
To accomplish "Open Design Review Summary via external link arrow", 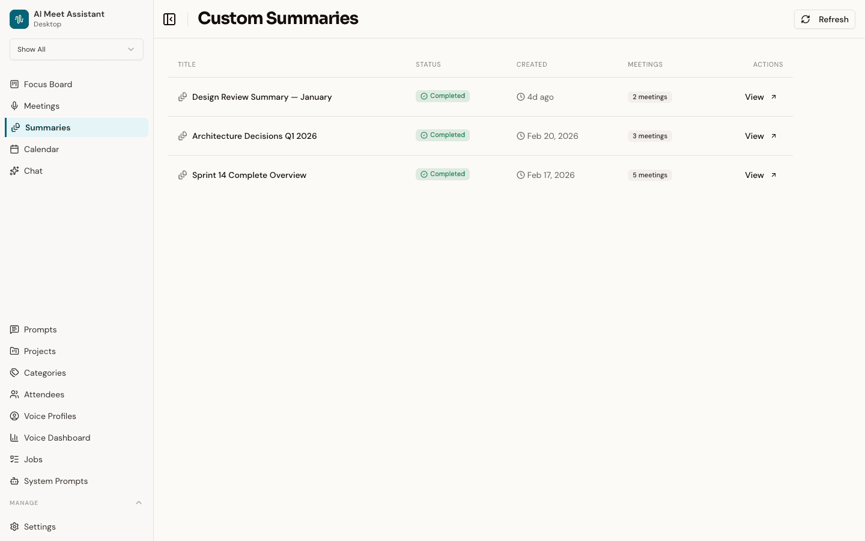I will coord(774,97).
